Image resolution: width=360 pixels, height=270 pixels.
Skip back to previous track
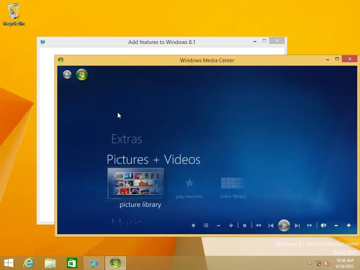tap(271, 225)
